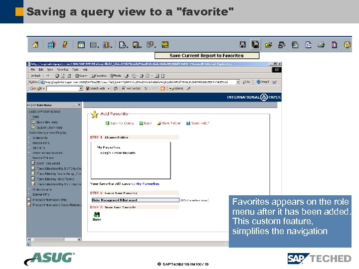The width and height of the screenshot is (359, 269).
Task: Open the address bar dropdown arrow
Action: point(238,82)
